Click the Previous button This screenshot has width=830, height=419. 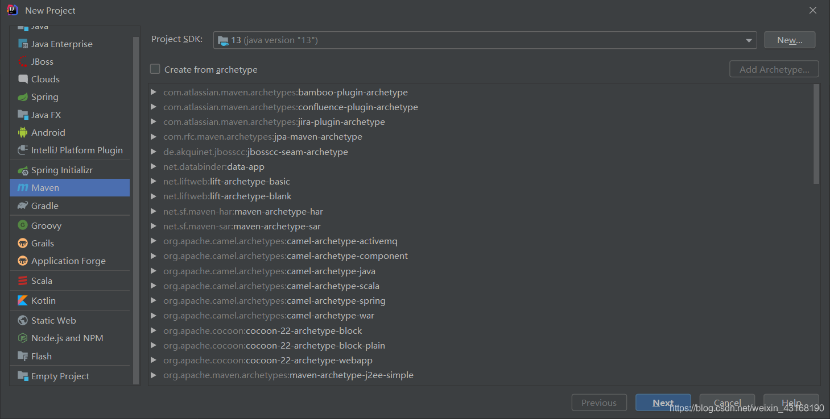coord(599,403)
